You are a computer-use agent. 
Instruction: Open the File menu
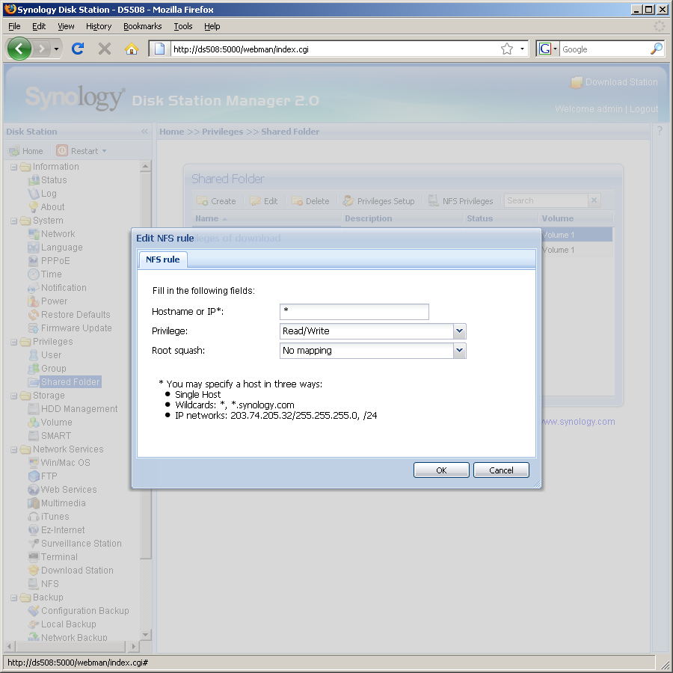(x=14, y=26)
